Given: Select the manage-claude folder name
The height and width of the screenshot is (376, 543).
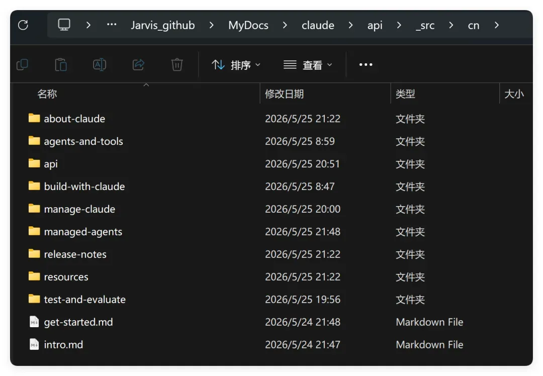Looking at the screenshot, I should [x=79, y=209].
